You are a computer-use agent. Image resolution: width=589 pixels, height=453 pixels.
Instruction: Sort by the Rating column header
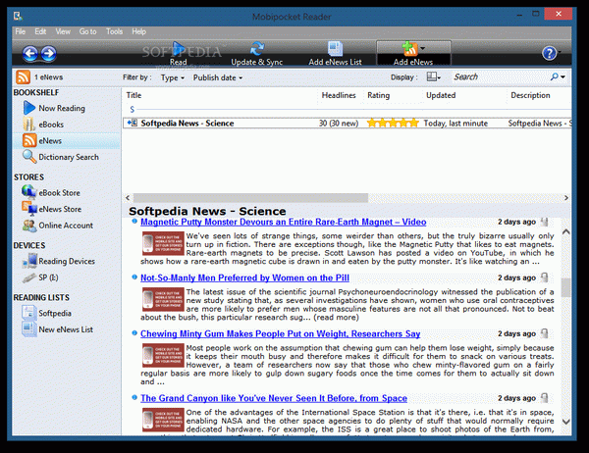378,95
